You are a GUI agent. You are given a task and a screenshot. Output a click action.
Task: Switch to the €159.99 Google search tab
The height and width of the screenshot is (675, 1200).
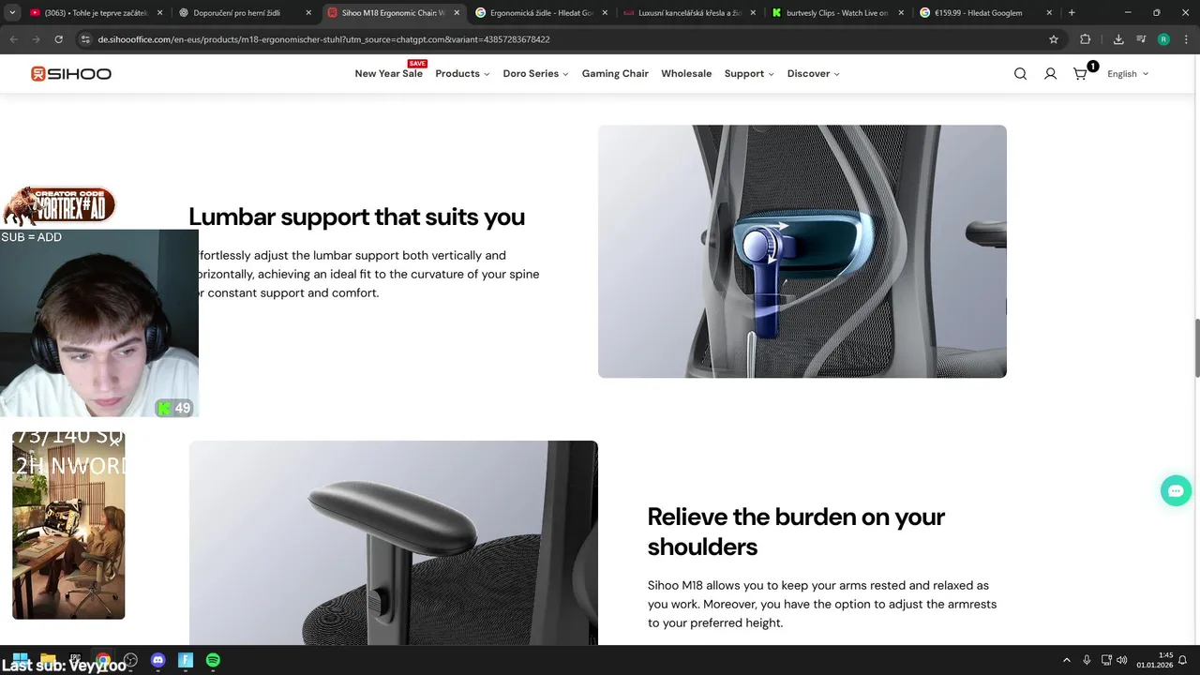pos(985,13)
